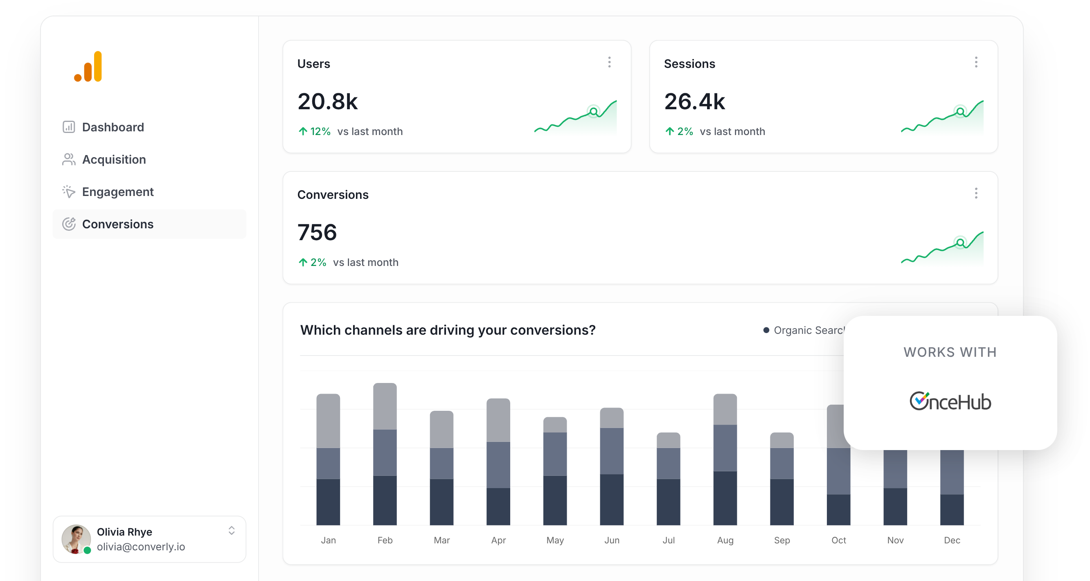Image resolution: width=1090 pixels, height=581 pixels.
Task: Switch to the Conversions section
Action: click(x=118, y=224)
